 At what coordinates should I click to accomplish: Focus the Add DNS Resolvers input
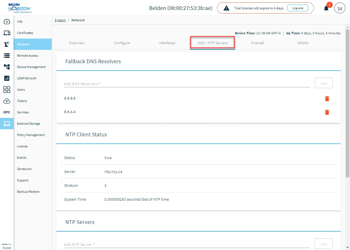187,84
